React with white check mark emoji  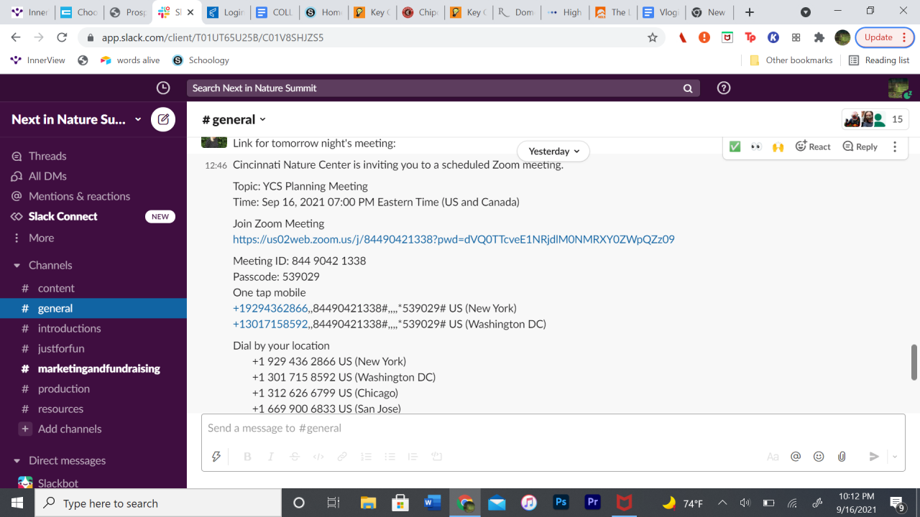(735, 146)
